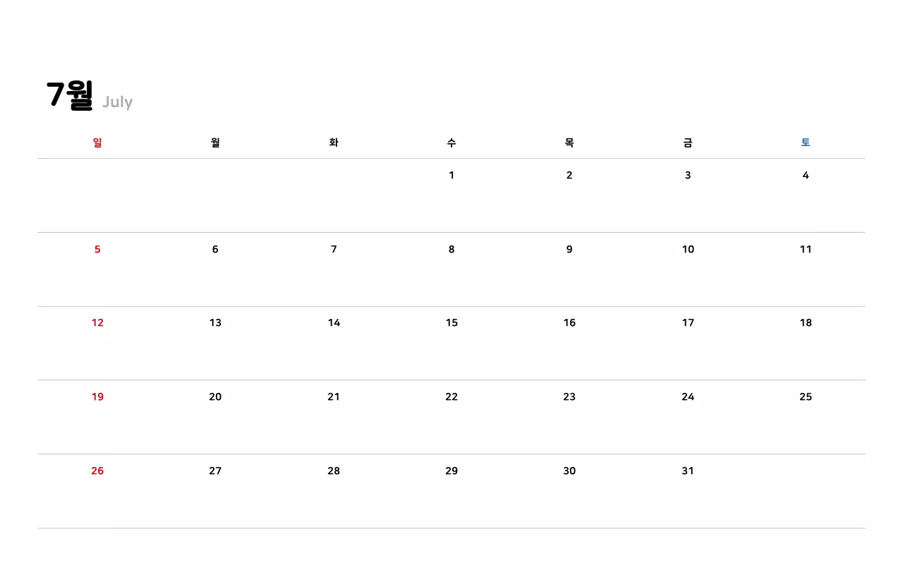Click red Sunday date 26
The image size is (903, 561).
pyautogui.click(x=97, y=471)
